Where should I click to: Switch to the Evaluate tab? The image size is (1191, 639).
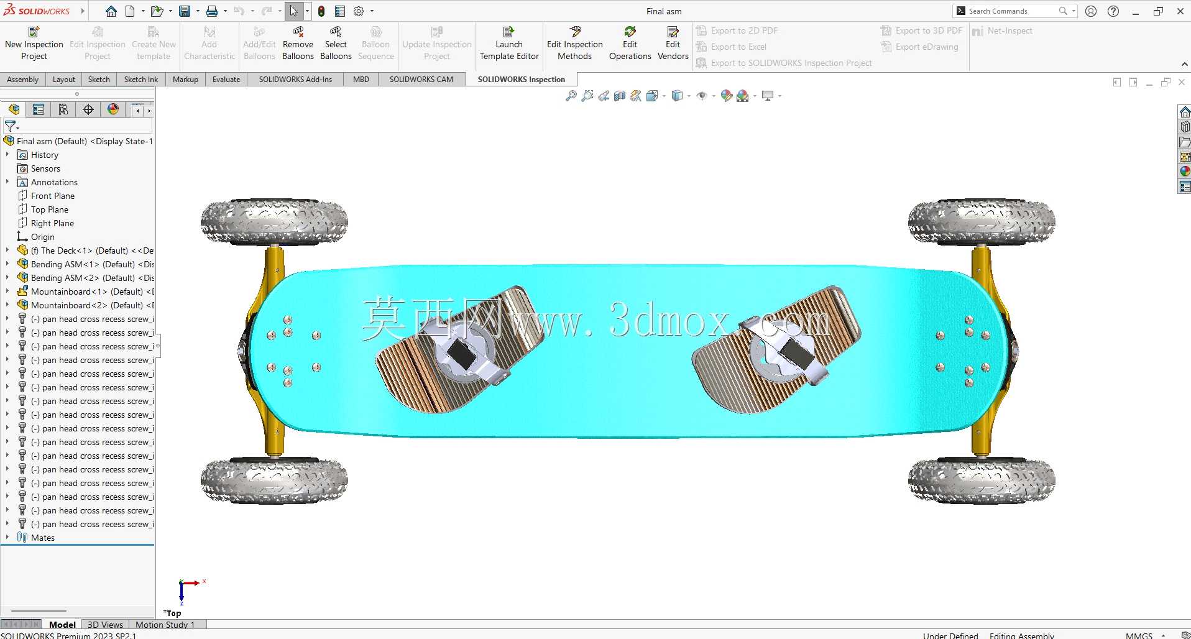[226, 80]
